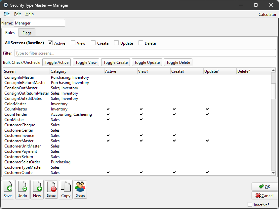Open the Edit menu

[x=18, y=14]
